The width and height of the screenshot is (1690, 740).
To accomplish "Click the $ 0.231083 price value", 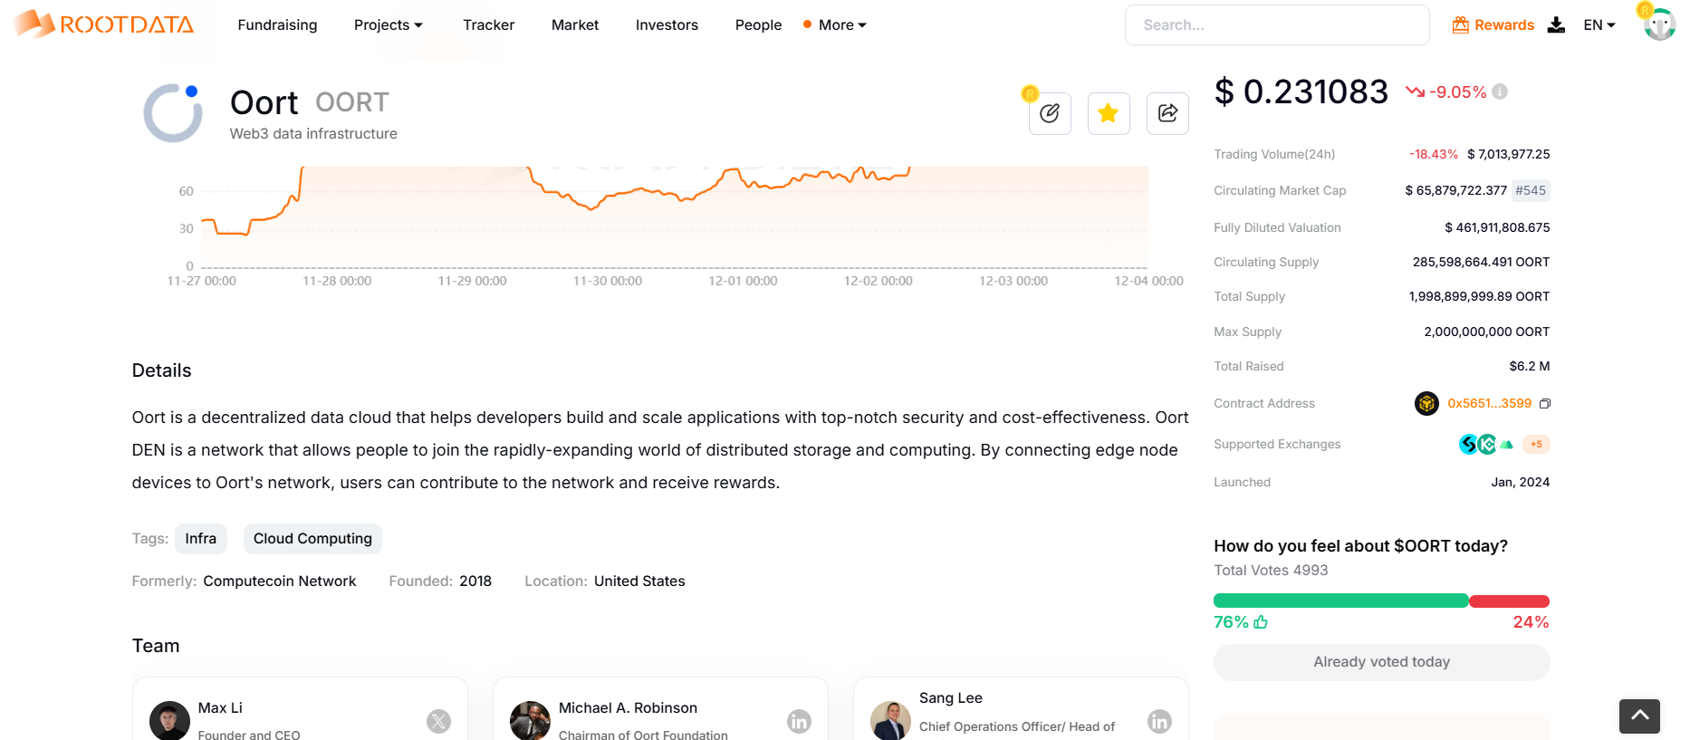I will pyautogui.click(x=1301, y=91).
